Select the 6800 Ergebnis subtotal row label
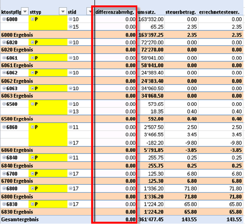This screenshot has height=224, width=245. [17, 196]
